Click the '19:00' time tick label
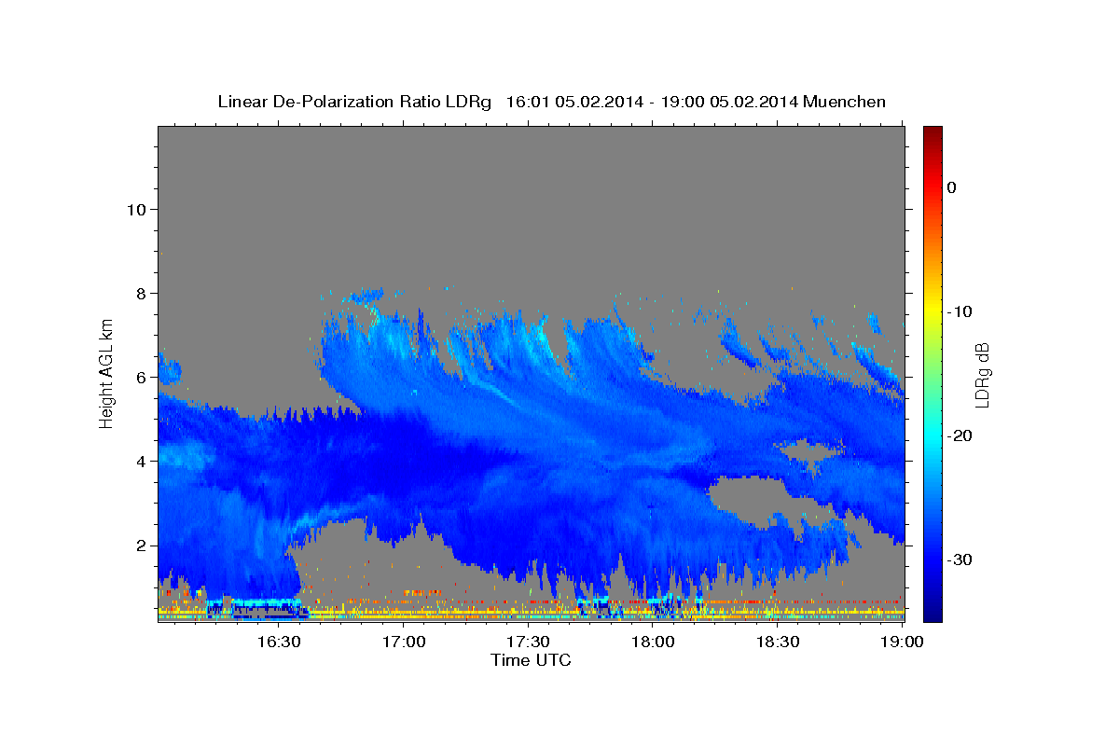 click(x=902, y=642)
